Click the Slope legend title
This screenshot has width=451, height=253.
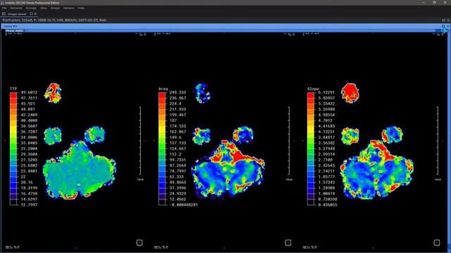click(x=313, y=89)
